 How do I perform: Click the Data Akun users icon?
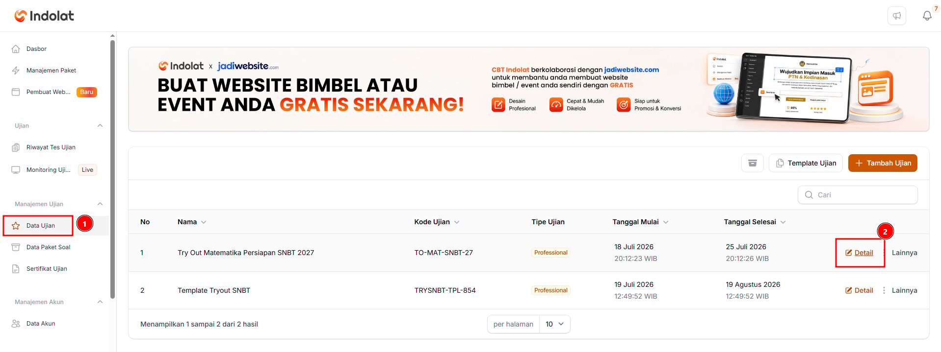16,324
